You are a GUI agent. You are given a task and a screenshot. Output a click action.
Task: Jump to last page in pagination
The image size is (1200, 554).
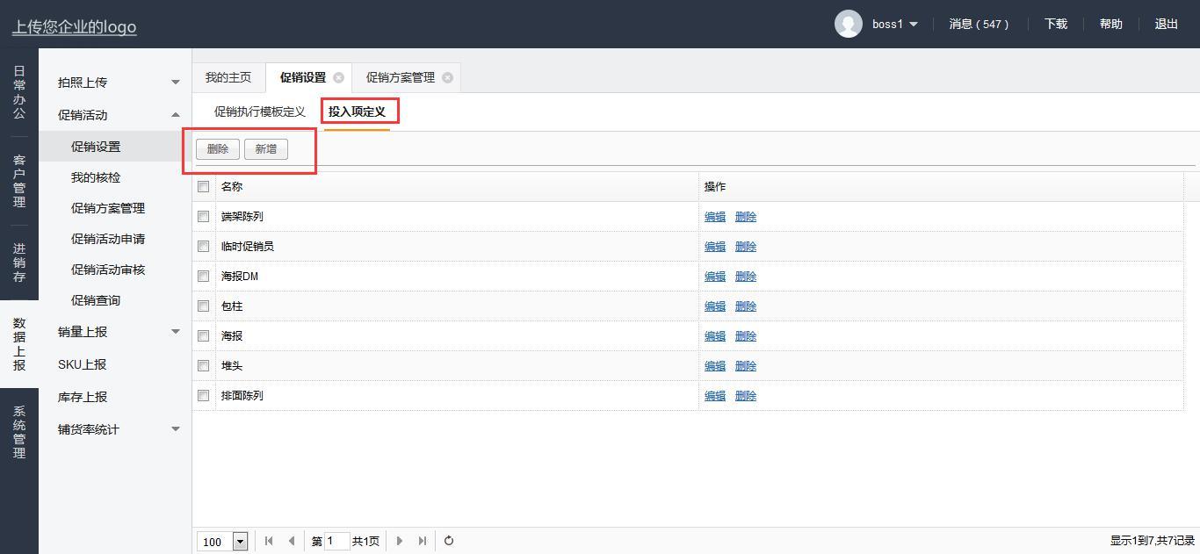423,541
